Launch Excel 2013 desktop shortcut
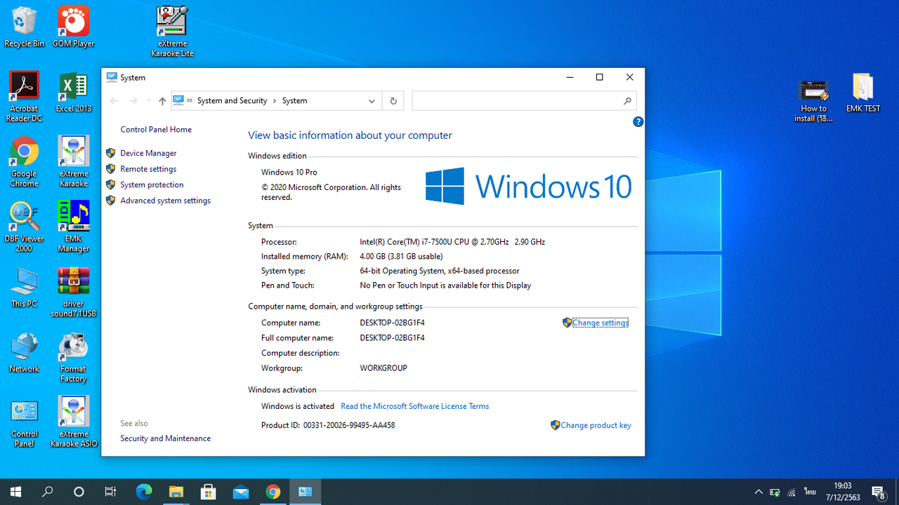Image resolution: width=899 pixels, height=505 pixels. coord(73,93)
